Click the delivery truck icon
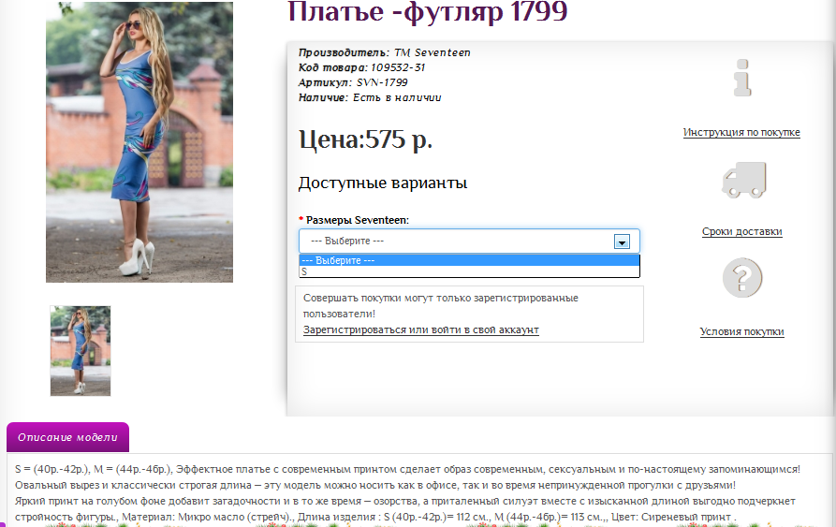 (x=744, y=180)
